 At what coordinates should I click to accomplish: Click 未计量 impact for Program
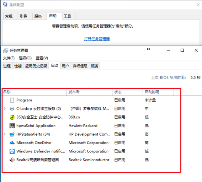point(150,100)
